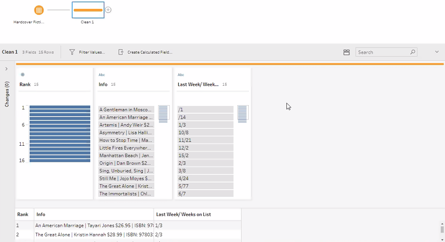
Task: Select value Sing, Unburied, Sing
Action: [126, 171]
